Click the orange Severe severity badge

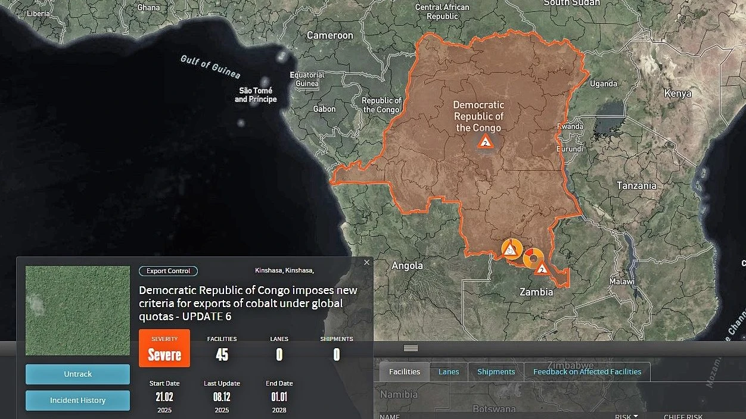[164, 349]
